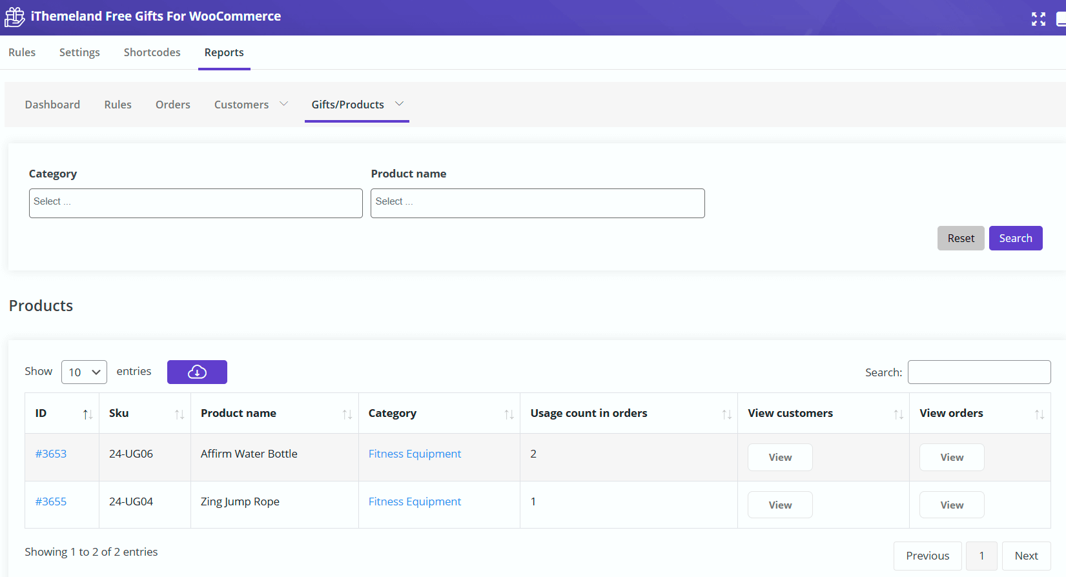Click the Reset filter button

tap(960, 238)
